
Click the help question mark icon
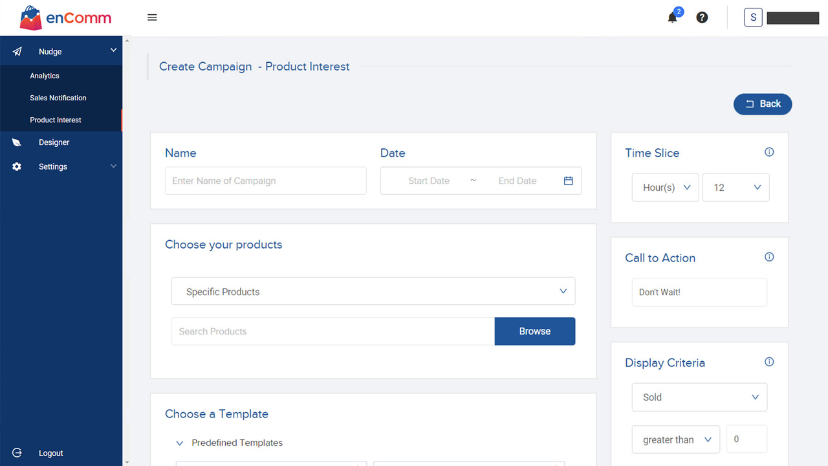702,17
